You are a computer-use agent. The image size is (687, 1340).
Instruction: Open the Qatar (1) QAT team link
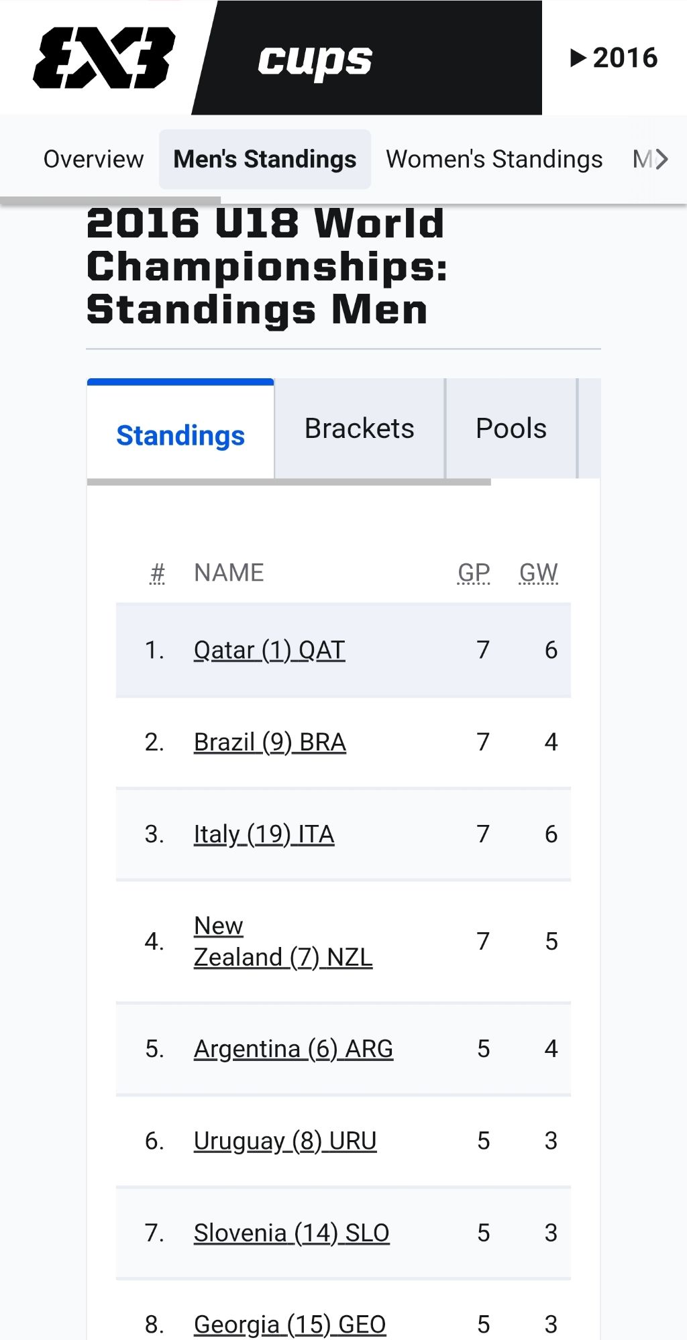269,650
